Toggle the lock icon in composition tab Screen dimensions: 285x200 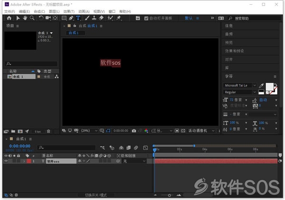click(x=75, y=26)
